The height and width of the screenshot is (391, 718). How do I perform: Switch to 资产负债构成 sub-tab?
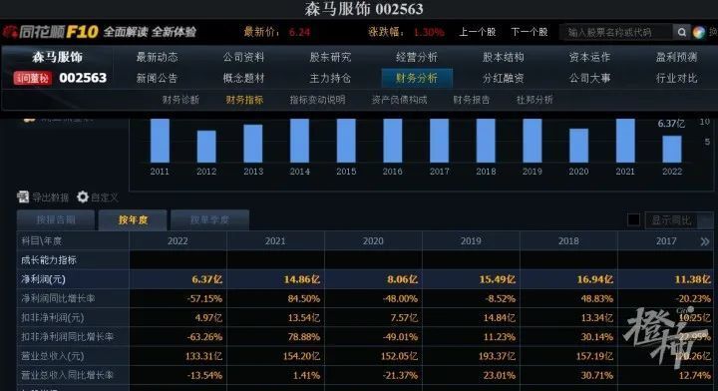pyautogui.click(x=399, y=100)
